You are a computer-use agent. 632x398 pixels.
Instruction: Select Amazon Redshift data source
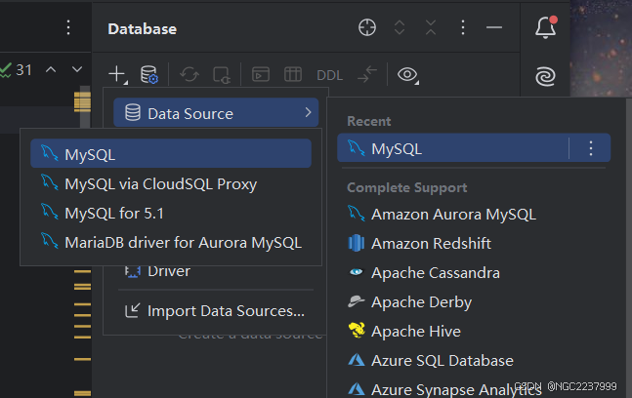tap(474, 244)
